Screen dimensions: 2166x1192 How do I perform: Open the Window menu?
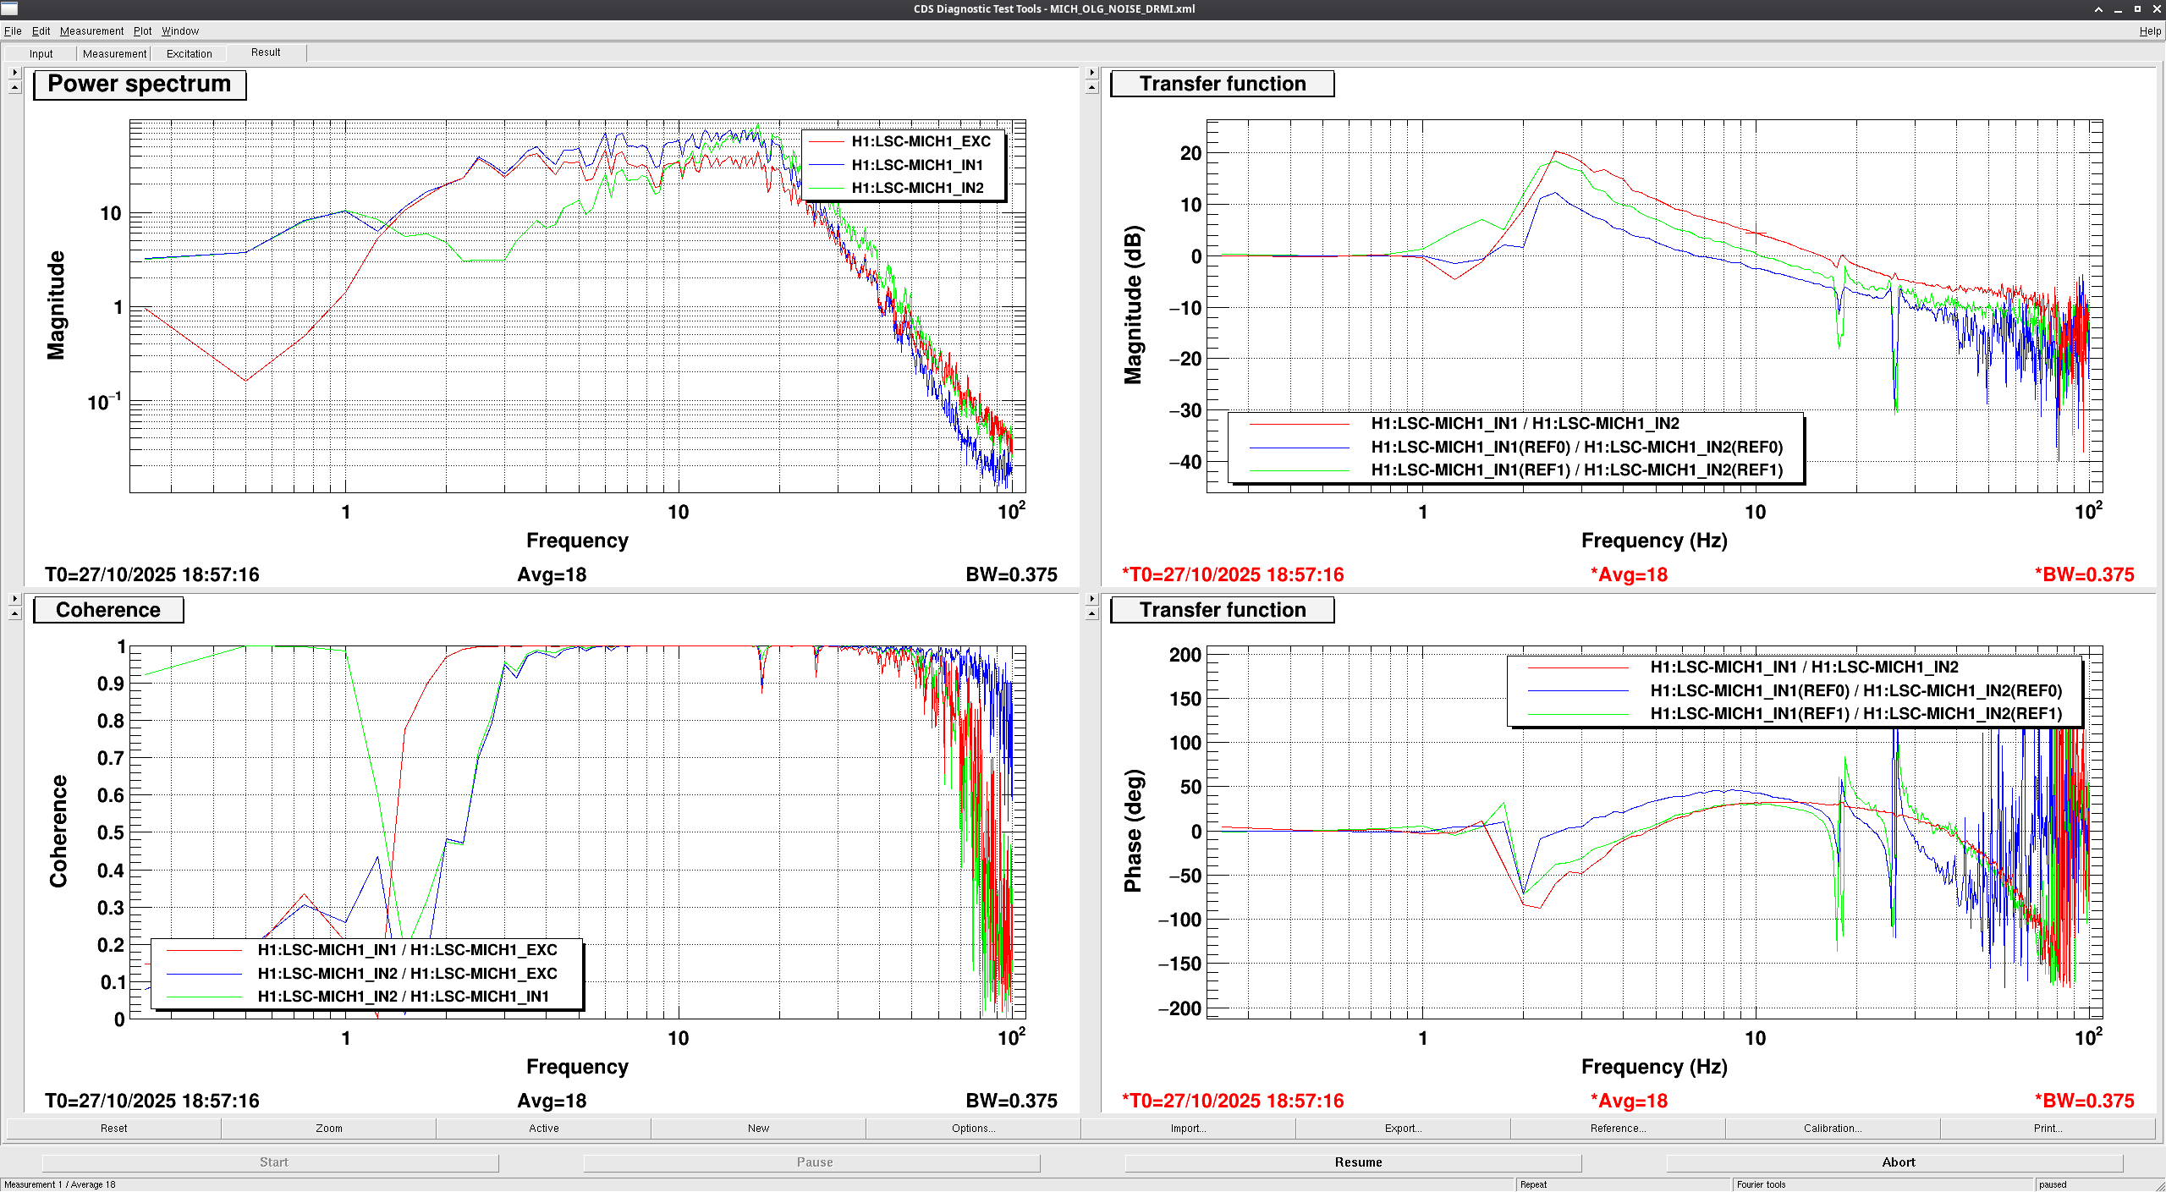point(180,31)
